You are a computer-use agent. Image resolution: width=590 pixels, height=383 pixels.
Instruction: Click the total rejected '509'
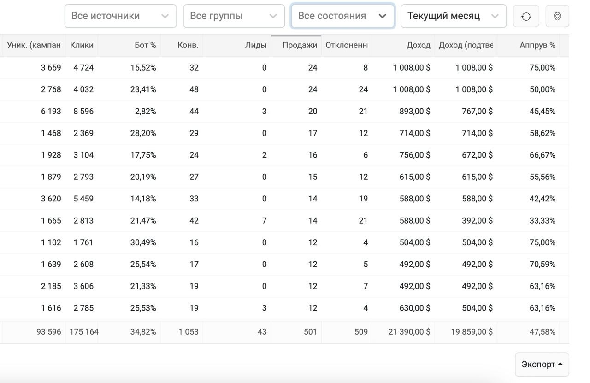point(361,332)
